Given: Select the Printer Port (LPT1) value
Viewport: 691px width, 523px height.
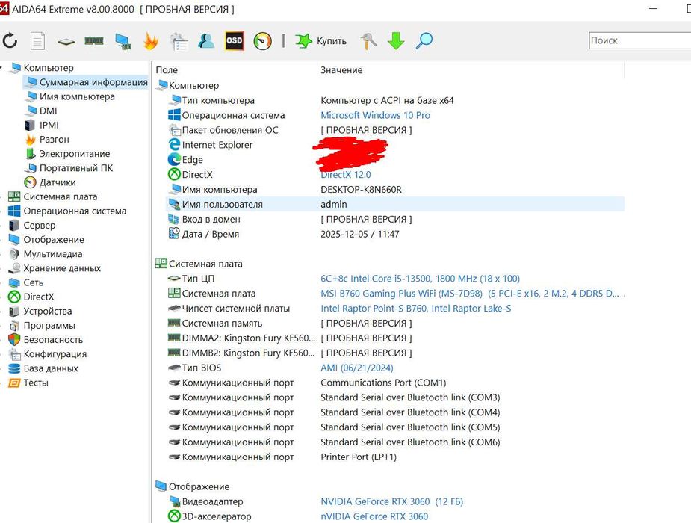Looking at the screenshot, I should click(359, 457).
